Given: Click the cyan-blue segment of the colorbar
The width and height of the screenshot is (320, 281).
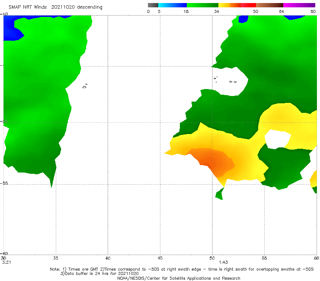Looking at the screenshot, I should click(x=173, y=5).
